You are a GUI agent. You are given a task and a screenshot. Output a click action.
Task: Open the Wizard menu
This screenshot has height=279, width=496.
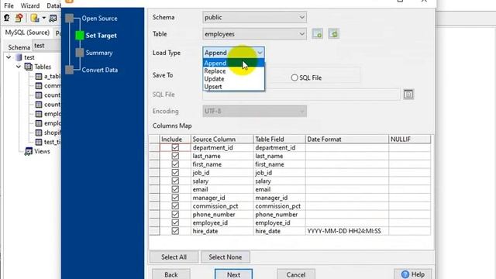coord(30,5)
